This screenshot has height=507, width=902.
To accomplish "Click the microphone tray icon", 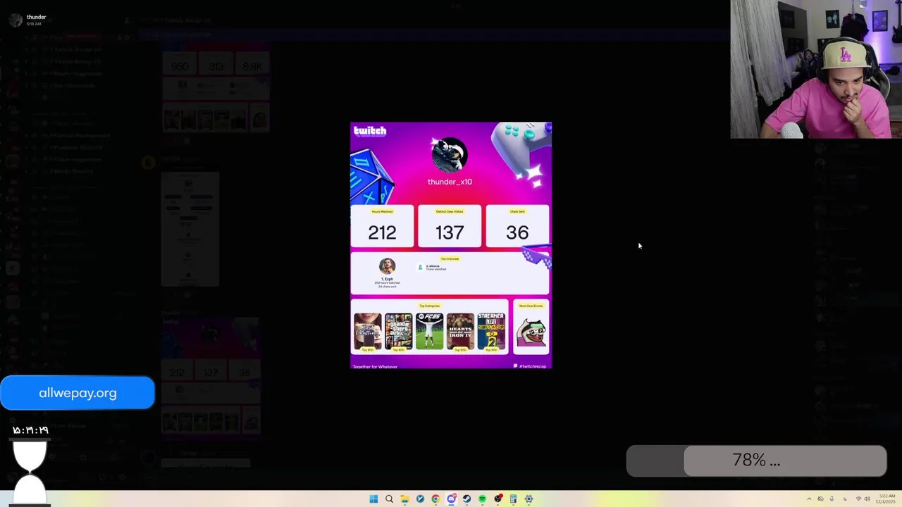I will tap(832, 499).
